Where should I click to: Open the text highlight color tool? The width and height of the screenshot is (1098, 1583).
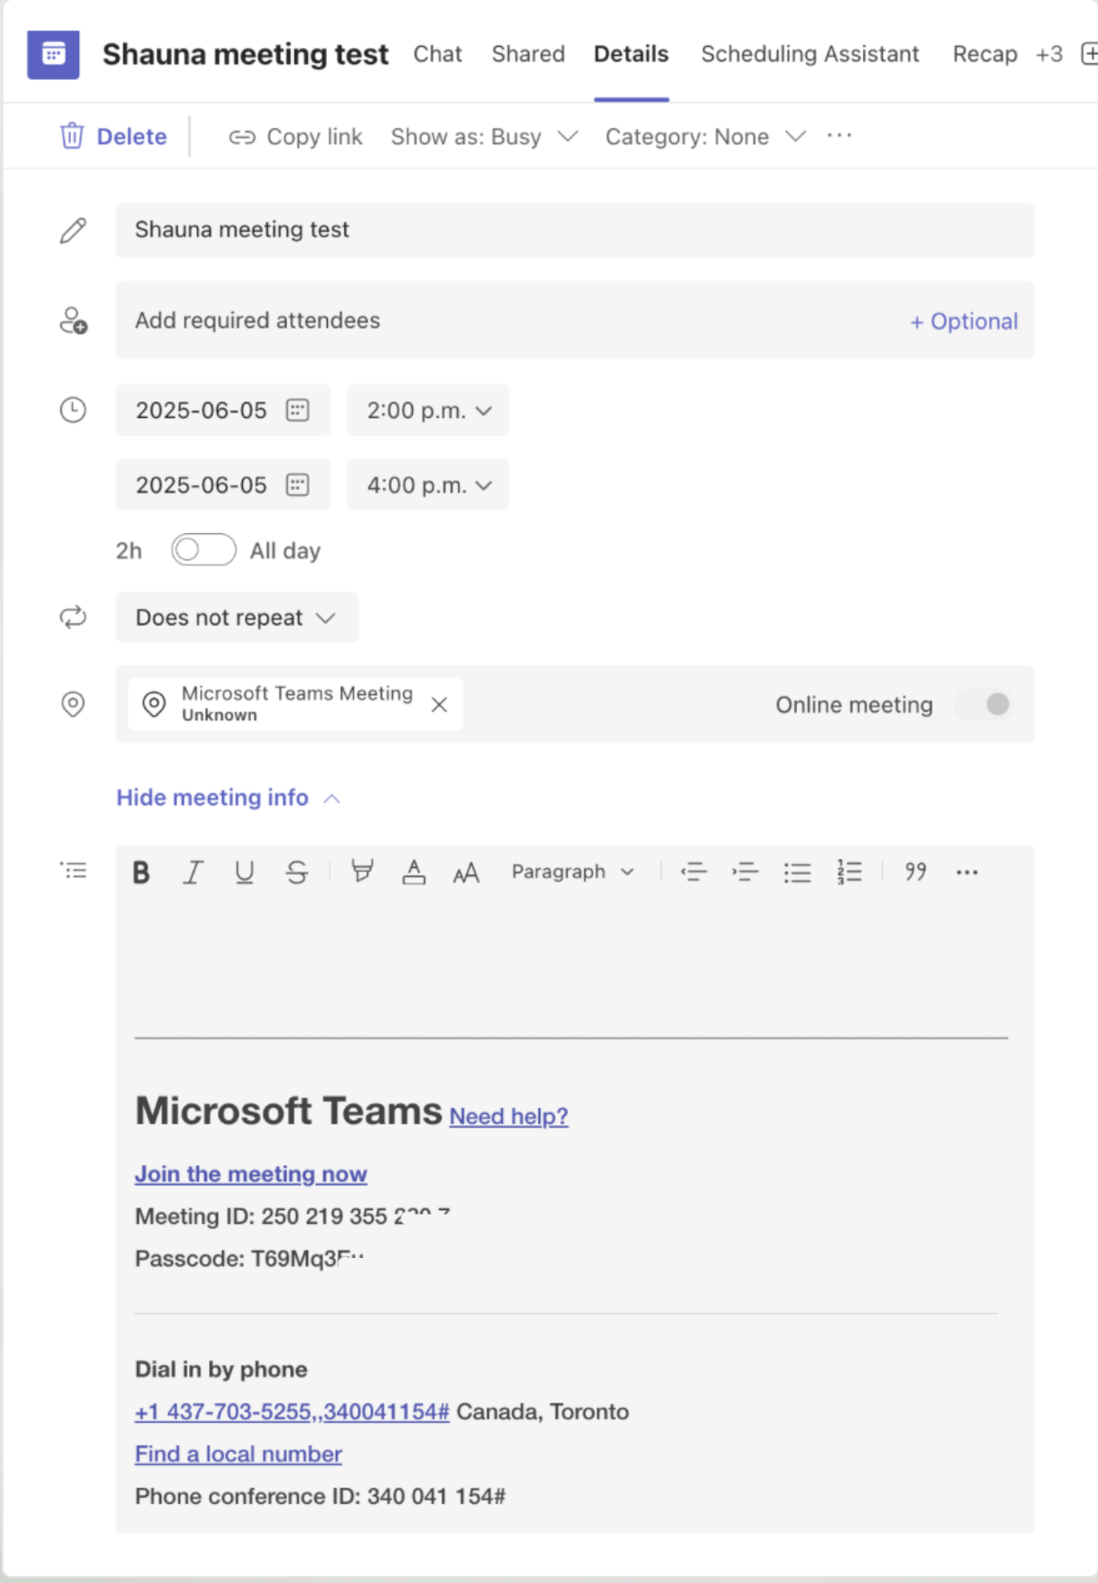[363, 871]
